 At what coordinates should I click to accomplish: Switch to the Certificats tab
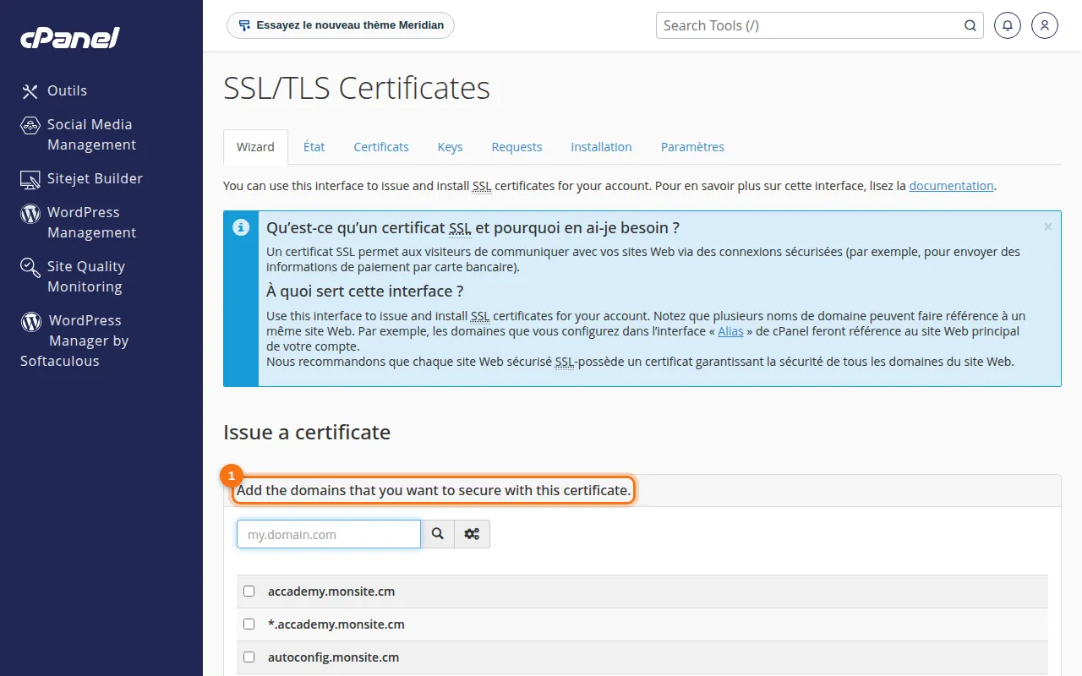pos(381,147)
